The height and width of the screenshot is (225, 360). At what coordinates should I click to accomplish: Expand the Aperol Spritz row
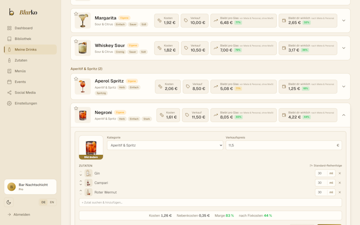point(343,86)
